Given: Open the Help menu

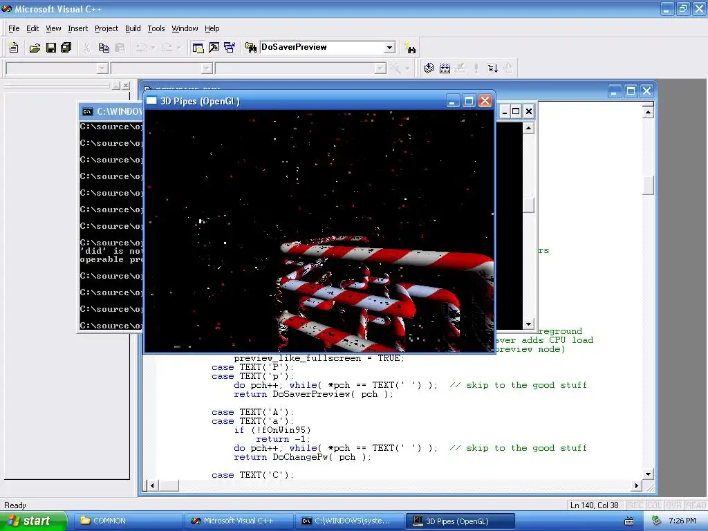Looking at the screenshot, I should tap(212, 28).
